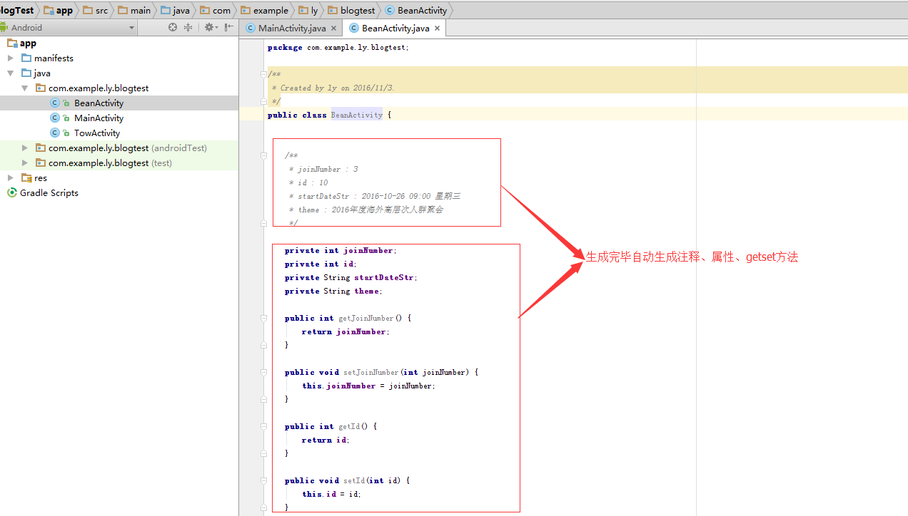Switch to the MainActivity.java tab

[x=291, y=29]
